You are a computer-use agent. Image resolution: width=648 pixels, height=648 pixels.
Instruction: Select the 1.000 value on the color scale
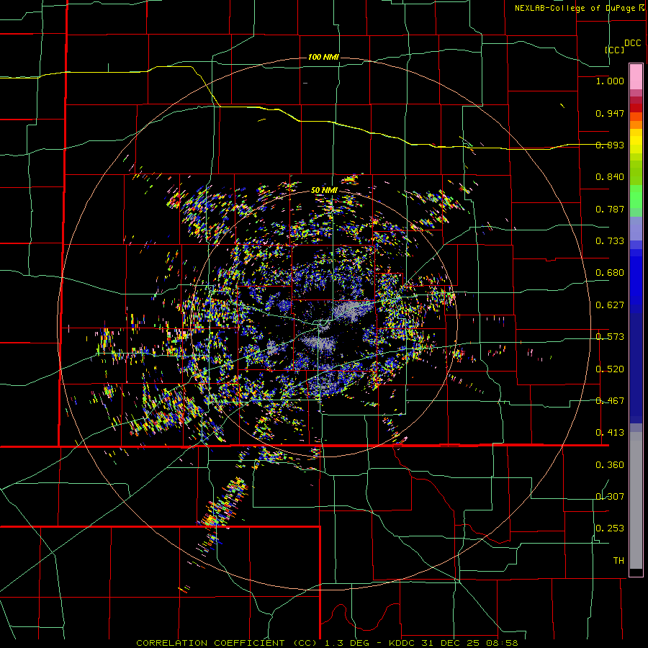pos(610,81)
